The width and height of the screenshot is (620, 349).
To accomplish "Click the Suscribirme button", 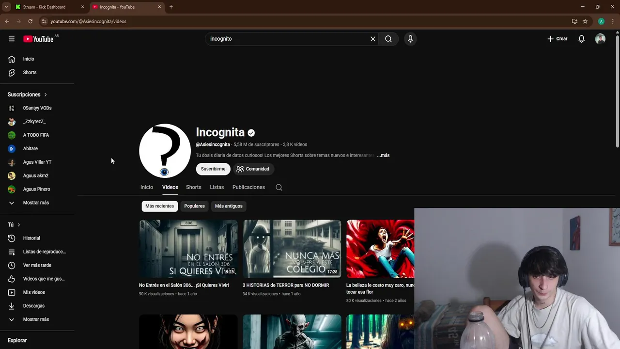I will click(213, 169).
